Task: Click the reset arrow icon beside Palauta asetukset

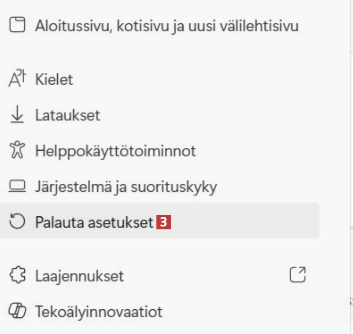Action: click(x=17, y=222)
